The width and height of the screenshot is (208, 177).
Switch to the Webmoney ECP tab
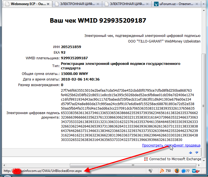coord(27,4)
